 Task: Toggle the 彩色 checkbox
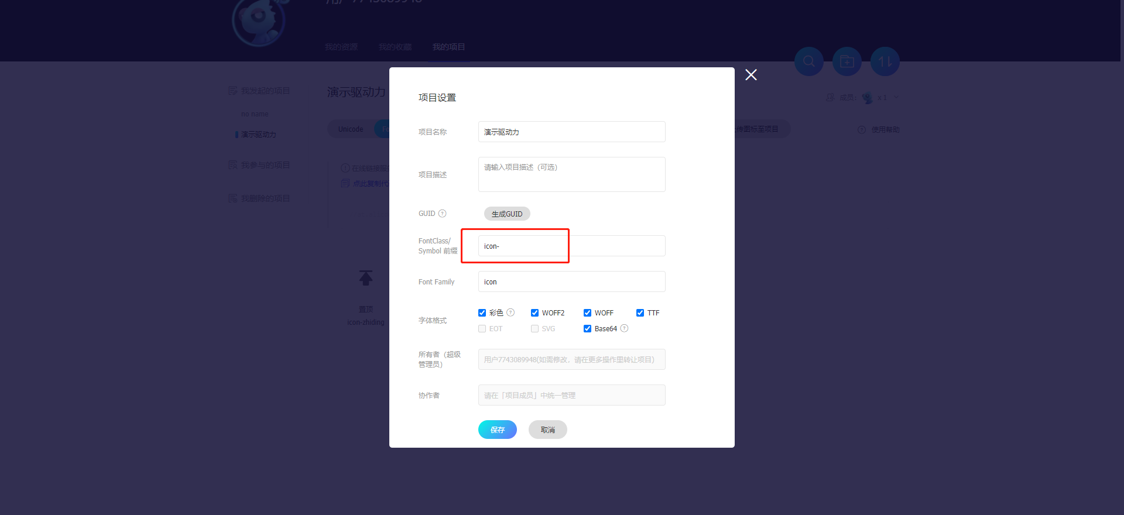pos(482,313)
